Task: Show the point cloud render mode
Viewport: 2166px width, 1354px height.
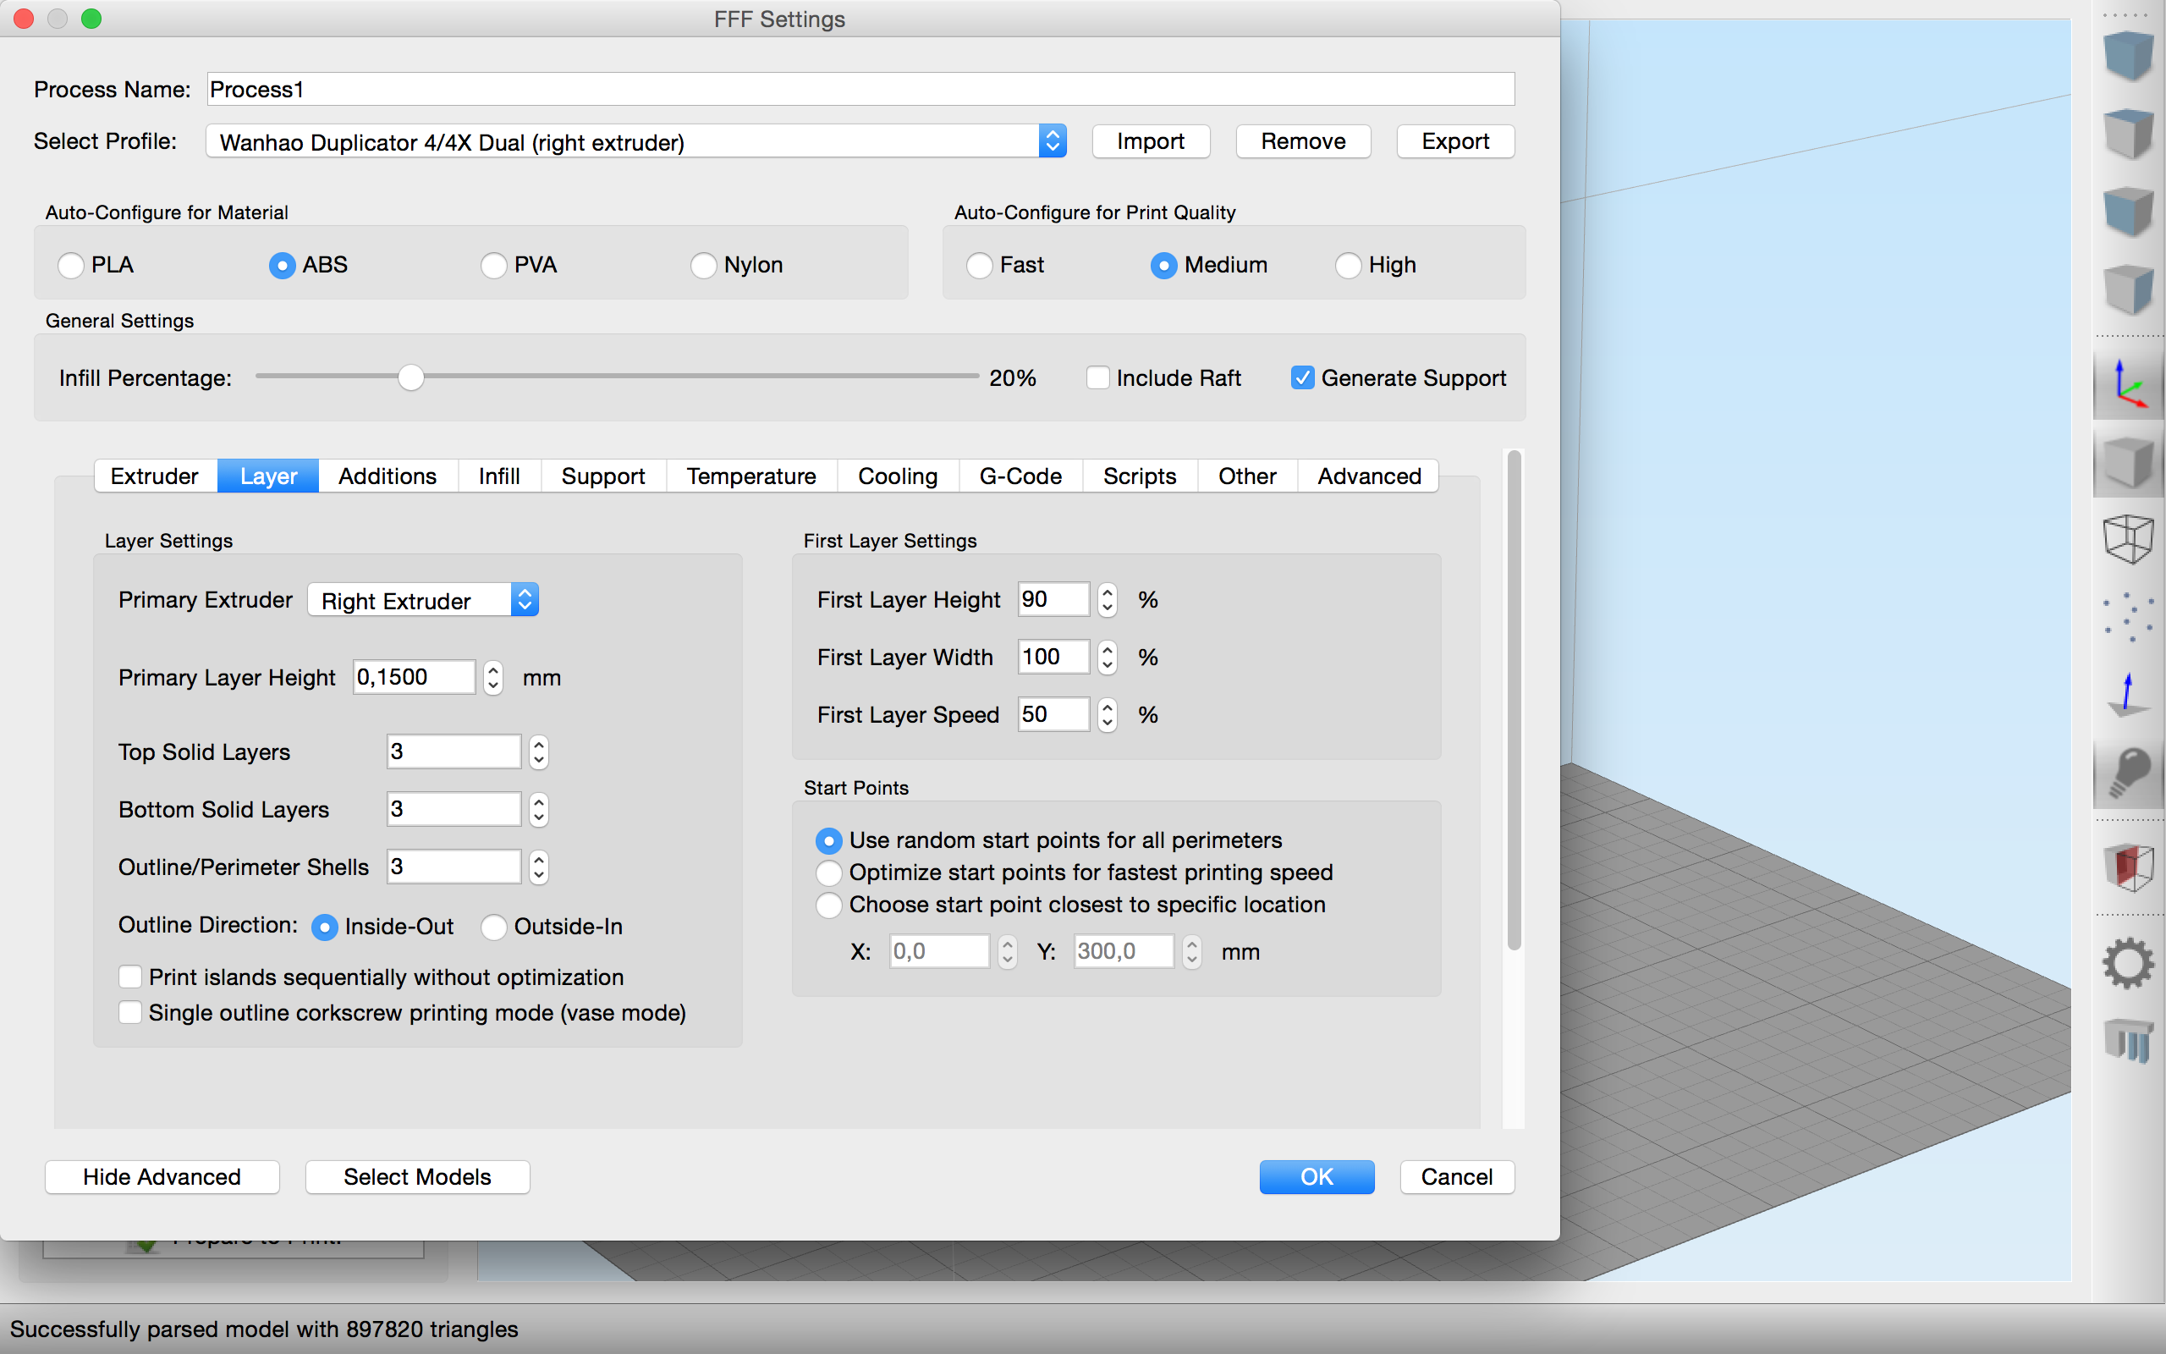Action: [x=2129, y=616]
